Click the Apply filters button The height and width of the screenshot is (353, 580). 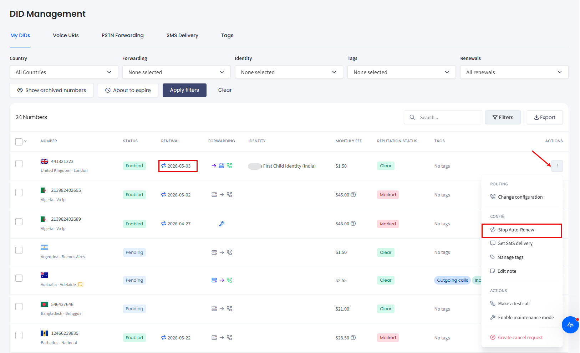click(184, 90)
